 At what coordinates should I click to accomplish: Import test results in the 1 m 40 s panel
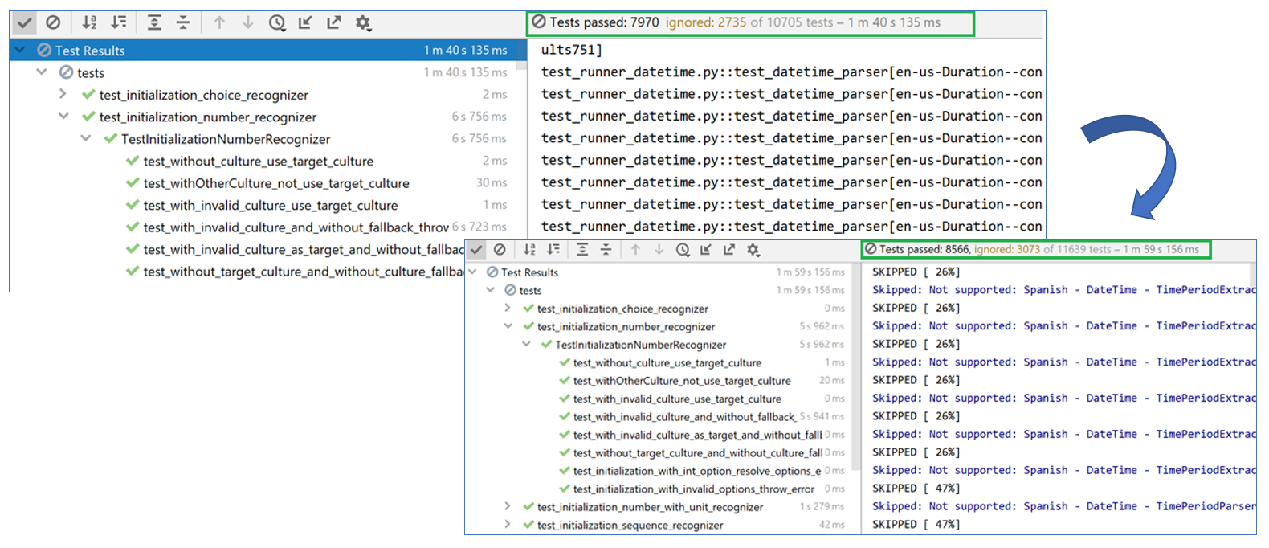(x=305, y=22)
